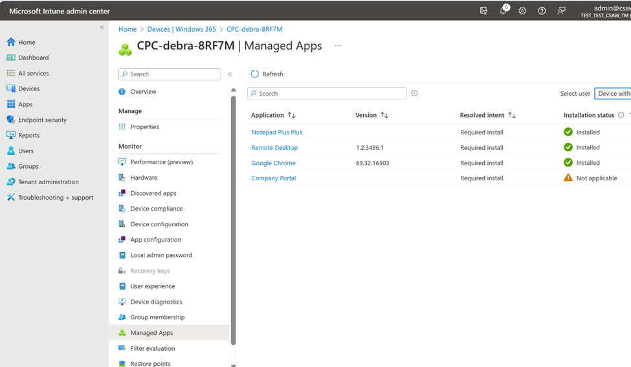631x367 pixels.
Task: Click the Users icon in sidebar
Action: point(11,151)
